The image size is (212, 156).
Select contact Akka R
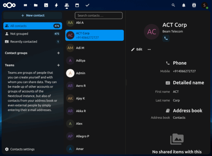point(94,111)
